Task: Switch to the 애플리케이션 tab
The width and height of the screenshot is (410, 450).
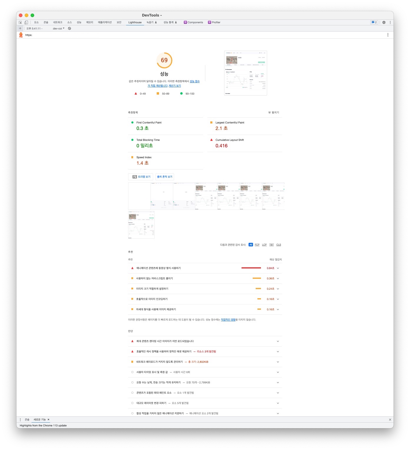Action: click(105, 22)
